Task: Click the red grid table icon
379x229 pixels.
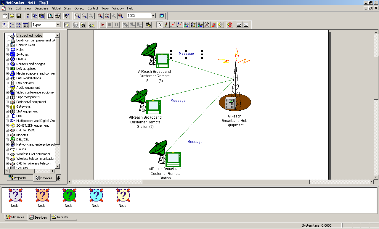Action: pos(214,25)
